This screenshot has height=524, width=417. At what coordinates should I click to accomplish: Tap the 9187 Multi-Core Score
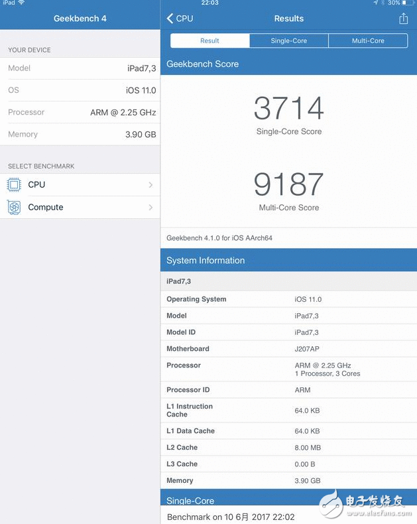[288, 185]
